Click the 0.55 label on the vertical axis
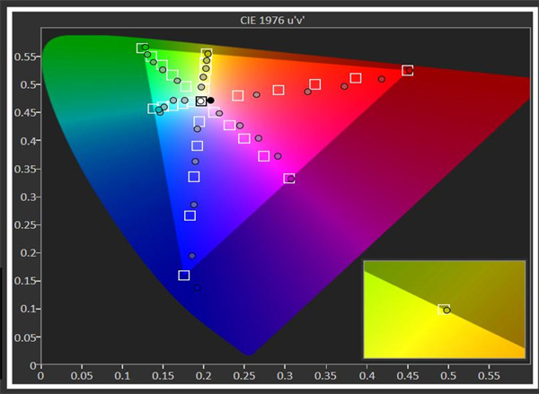The width and height of the screenshot is (539, 394). pyautogui.click(x=23, y=57)
